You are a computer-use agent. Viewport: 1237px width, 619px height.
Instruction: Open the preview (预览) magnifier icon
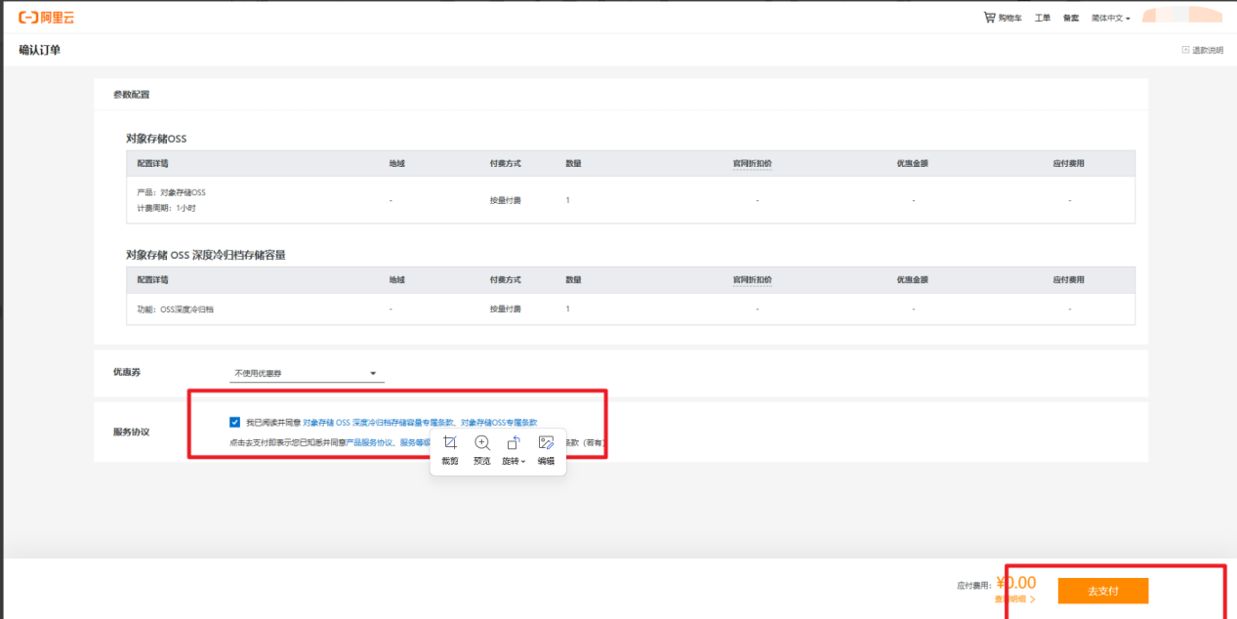[481, 442]
